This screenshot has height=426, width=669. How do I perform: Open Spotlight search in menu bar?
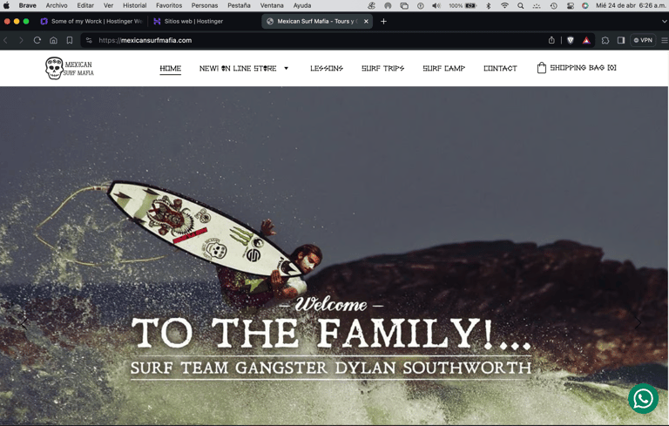521,5
